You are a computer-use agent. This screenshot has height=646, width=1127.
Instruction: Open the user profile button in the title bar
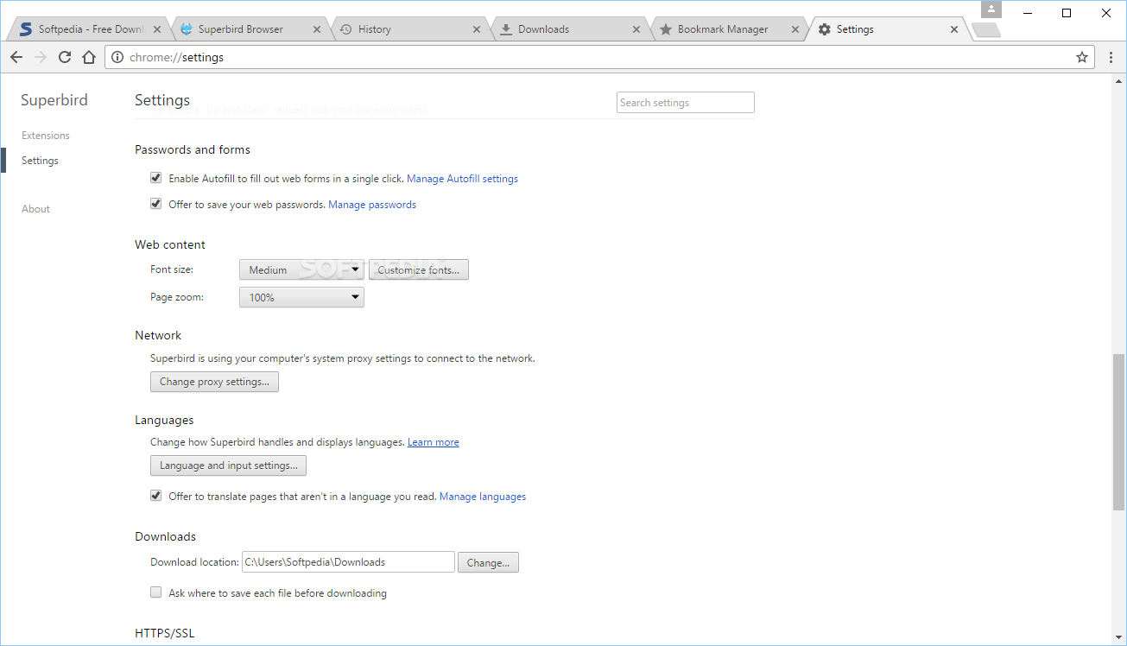tap(991, 9)
